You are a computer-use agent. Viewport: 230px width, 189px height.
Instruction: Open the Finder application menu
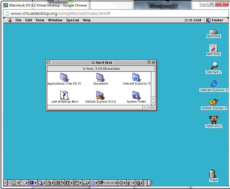tap(215, 20)
